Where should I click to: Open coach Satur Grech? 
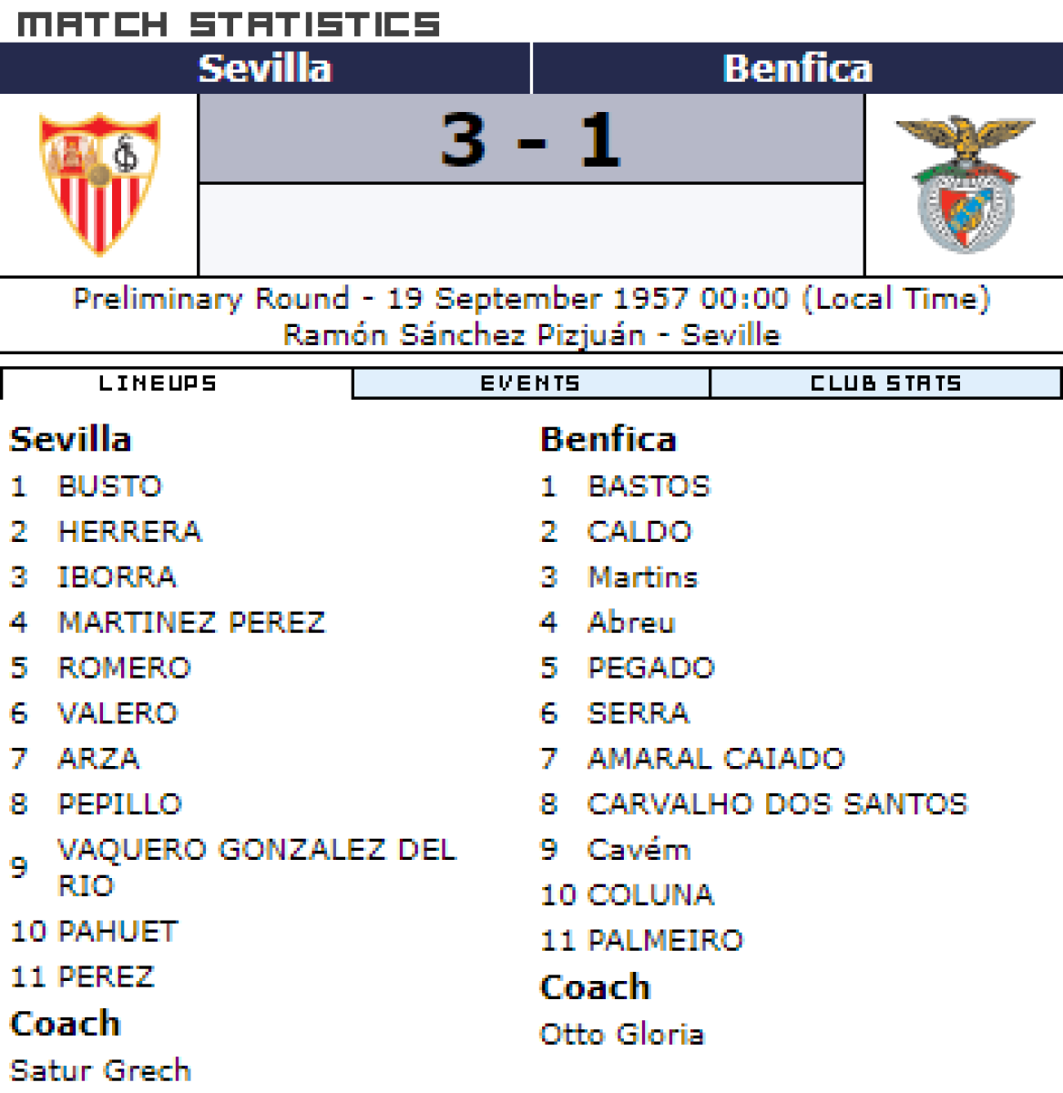click(100, 1069)
